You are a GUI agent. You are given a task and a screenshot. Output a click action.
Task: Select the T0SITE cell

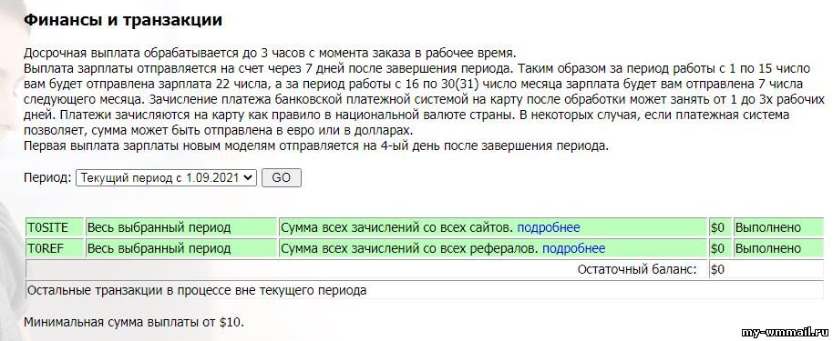56,227
